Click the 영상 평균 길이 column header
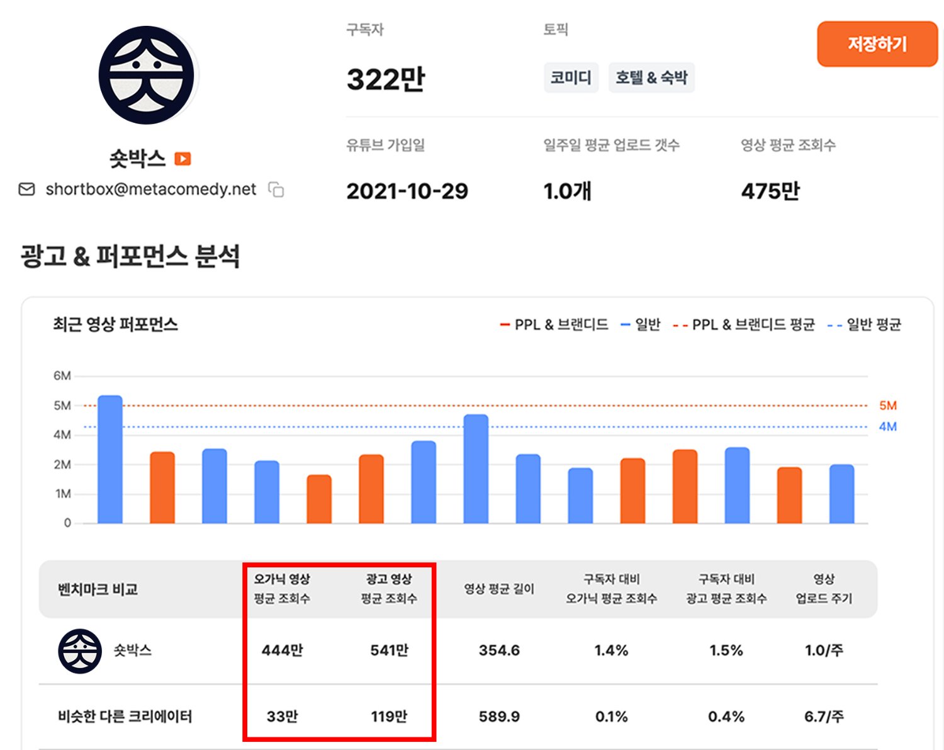944x750 pixels. pyautogui.click(x=499, y=589)
